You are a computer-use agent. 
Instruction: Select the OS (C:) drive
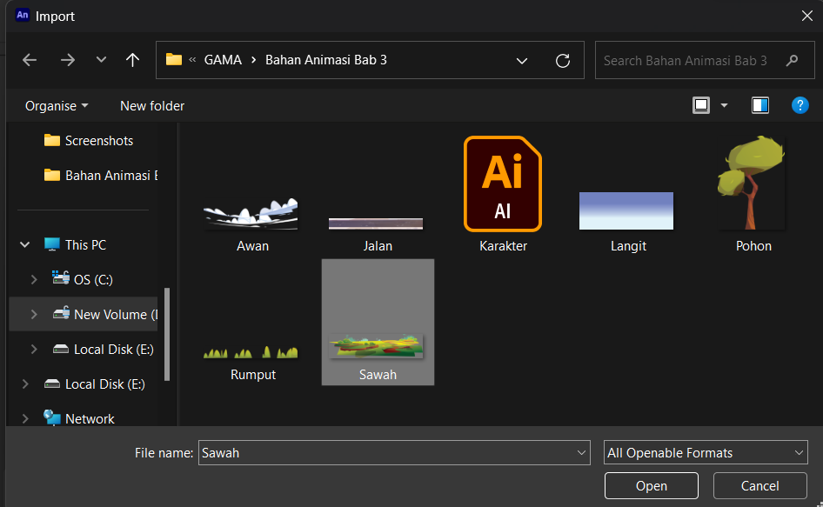point(83,279)
